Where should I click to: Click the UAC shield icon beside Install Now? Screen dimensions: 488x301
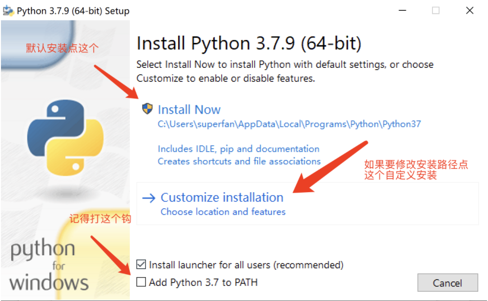pos(147,109)
